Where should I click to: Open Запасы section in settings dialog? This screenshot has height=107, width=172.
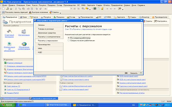click(x=49, y=25)
